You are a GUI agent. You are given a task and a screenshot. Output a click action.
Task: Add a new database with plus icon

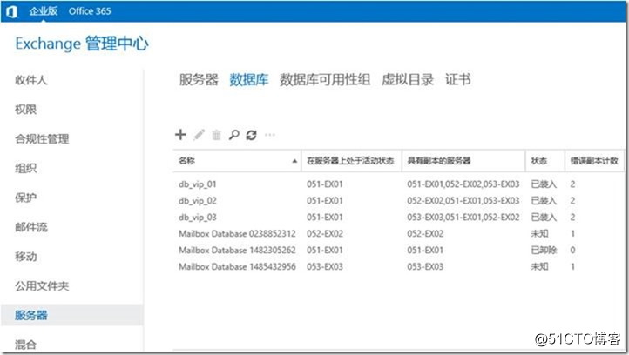180,135
